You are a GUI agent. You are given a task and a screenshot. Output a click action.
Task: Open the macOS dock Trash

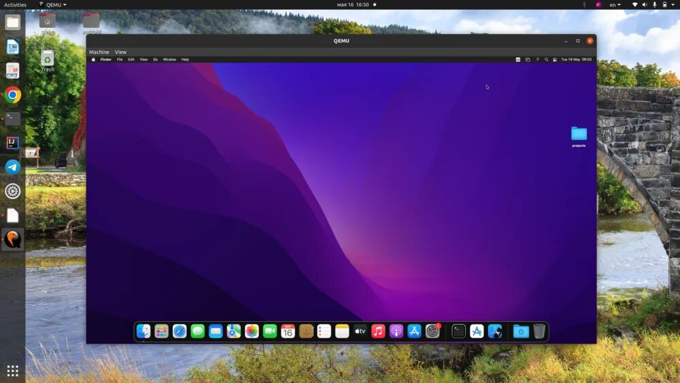tap(539, 331)
